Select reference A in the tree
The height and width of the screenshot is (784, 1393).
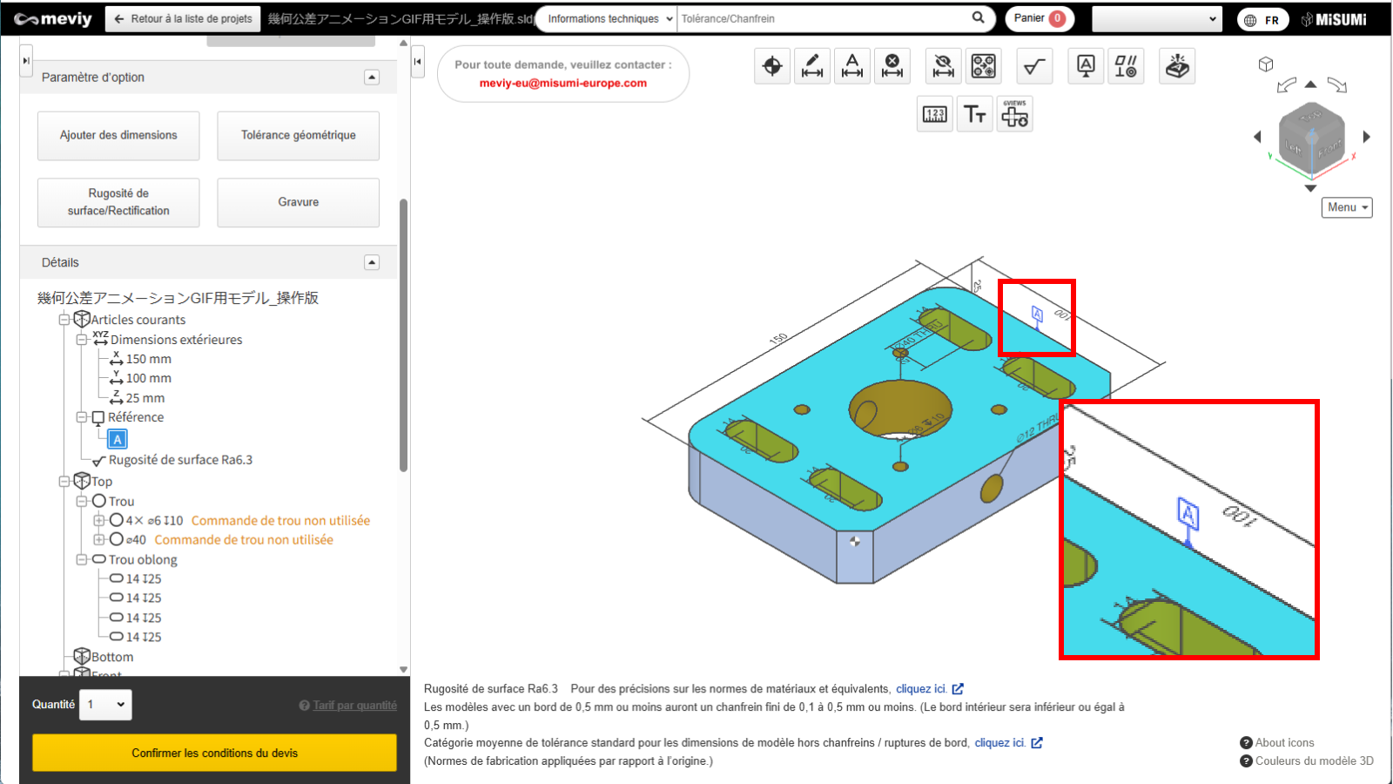118,439
